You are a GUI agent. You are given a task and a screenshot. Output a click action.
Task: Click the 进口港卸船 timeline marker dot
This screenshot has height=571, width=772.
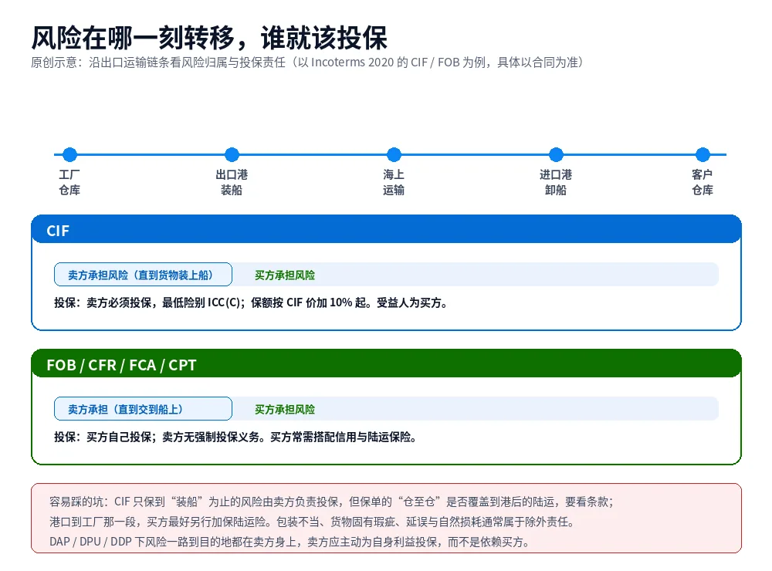point(556,154)
